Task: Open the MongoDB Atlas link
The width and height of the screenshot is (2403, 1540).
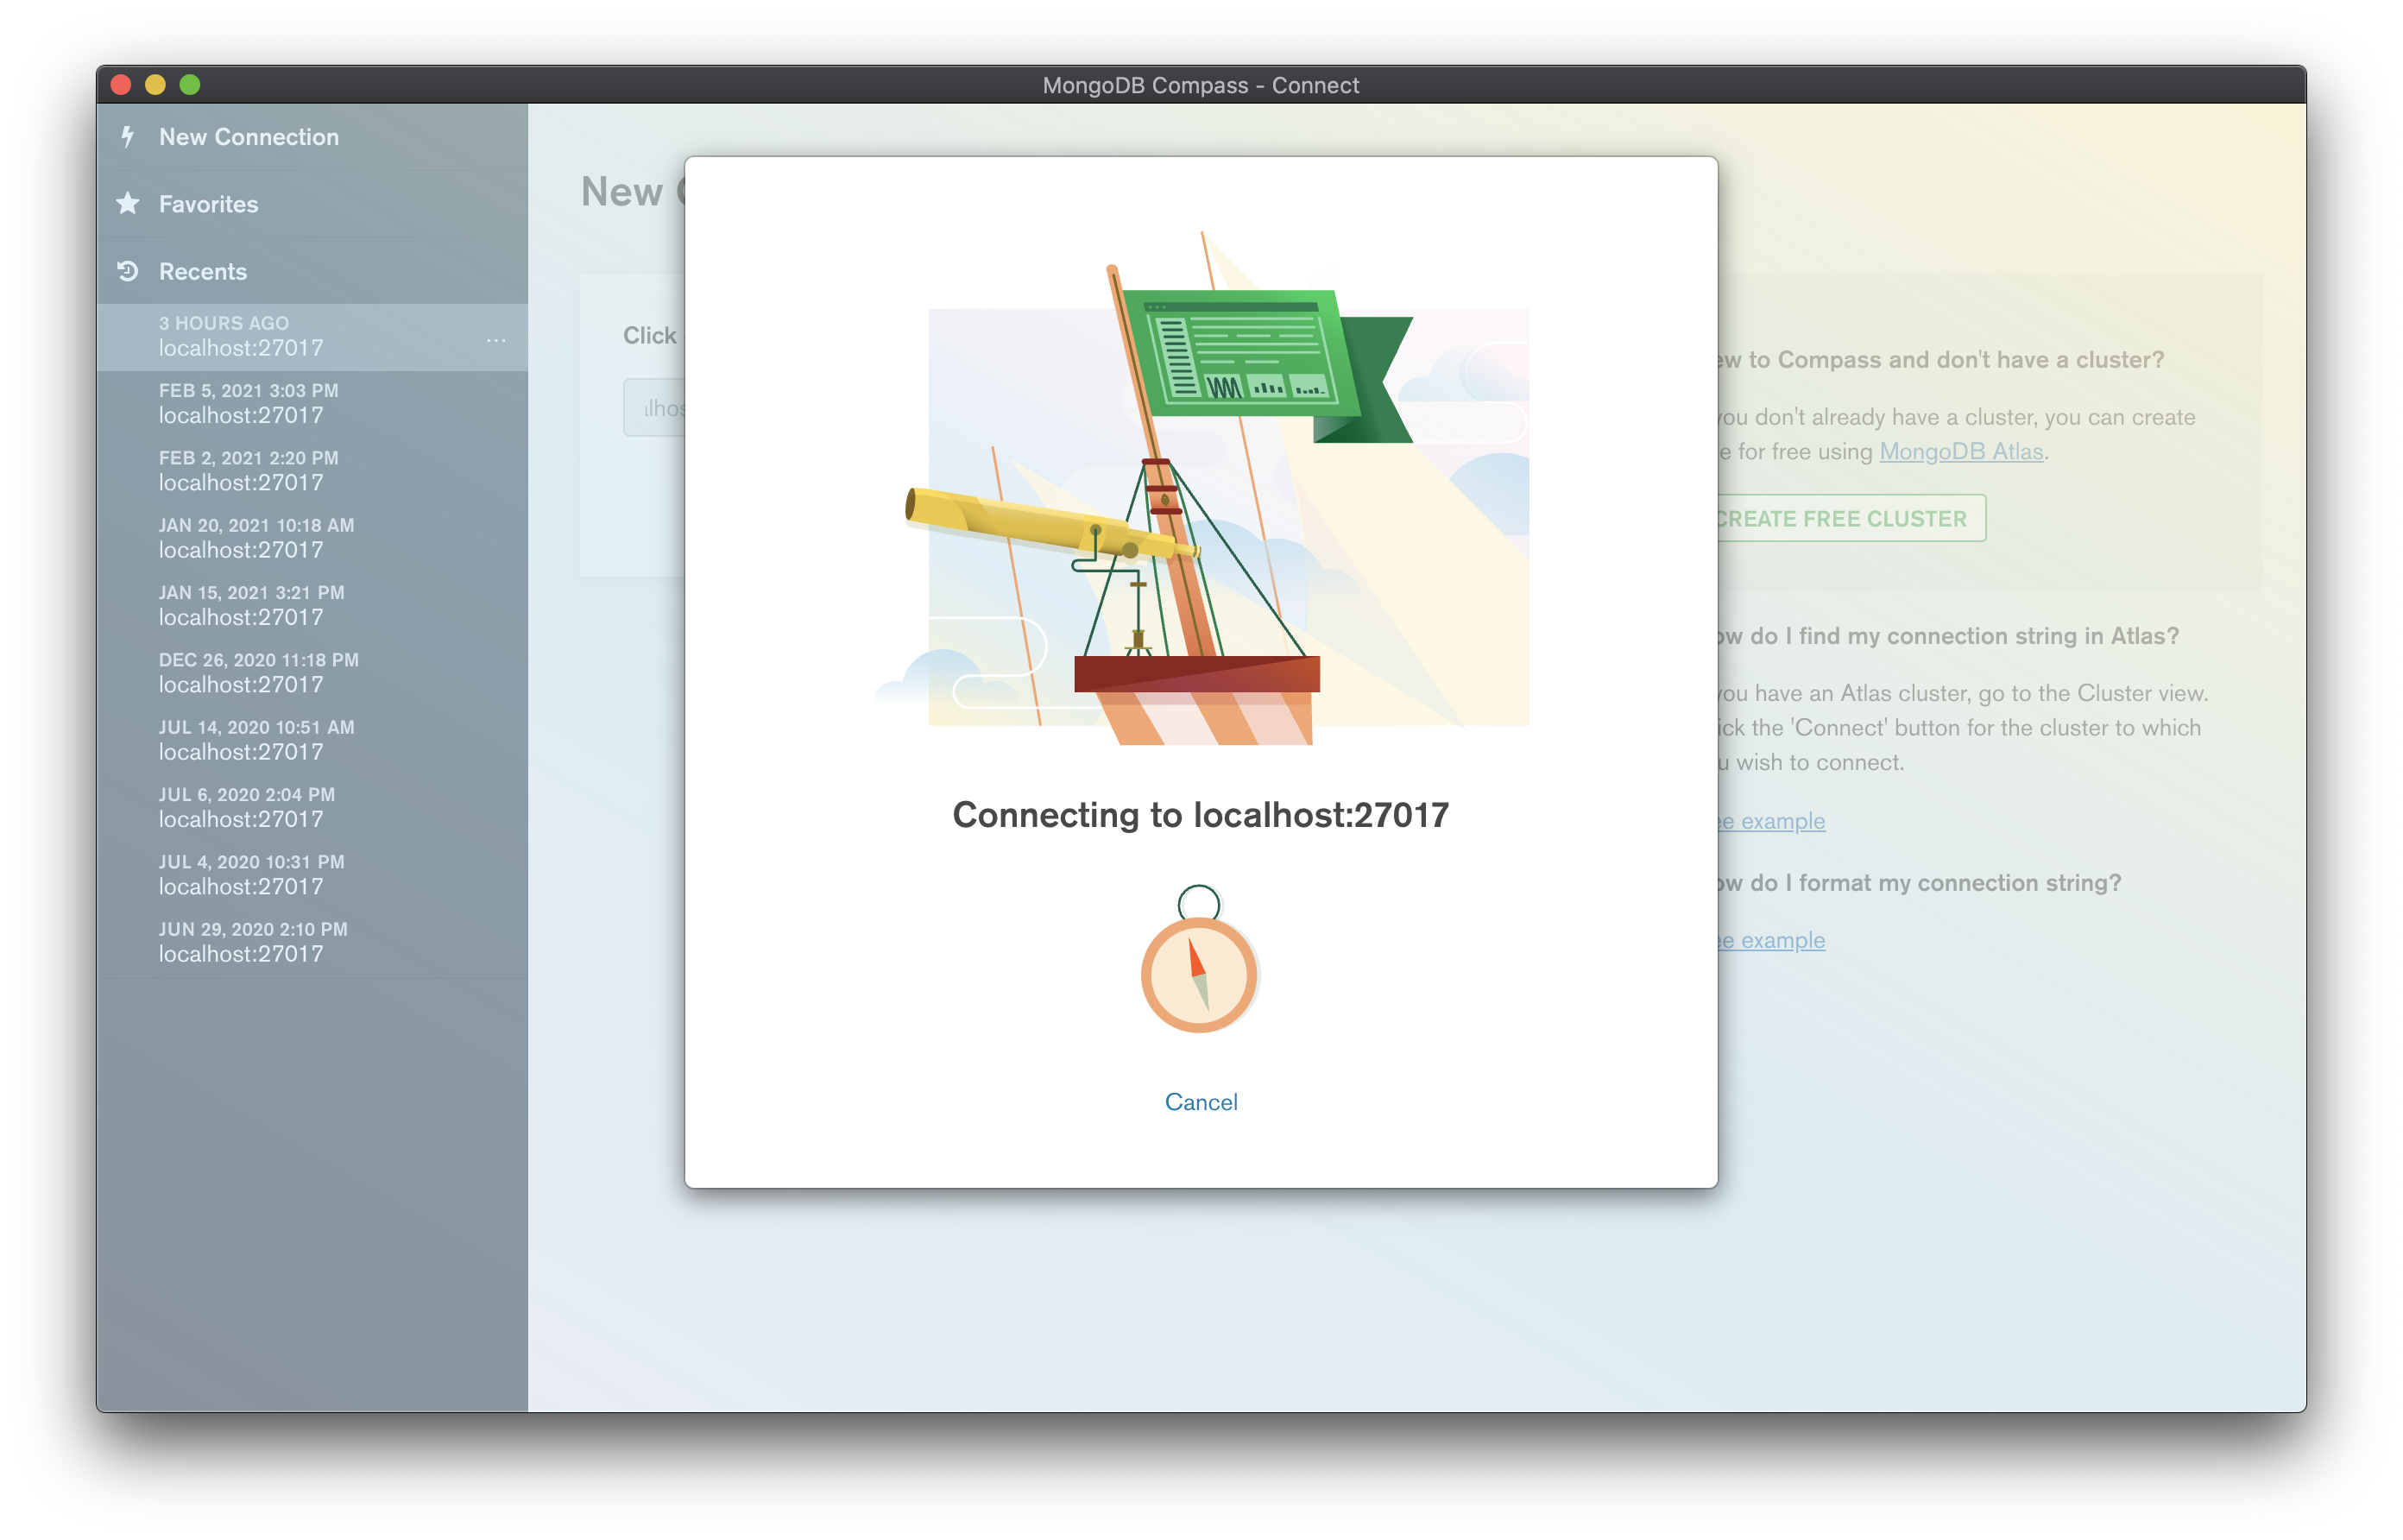Action: pos(1960,452)
